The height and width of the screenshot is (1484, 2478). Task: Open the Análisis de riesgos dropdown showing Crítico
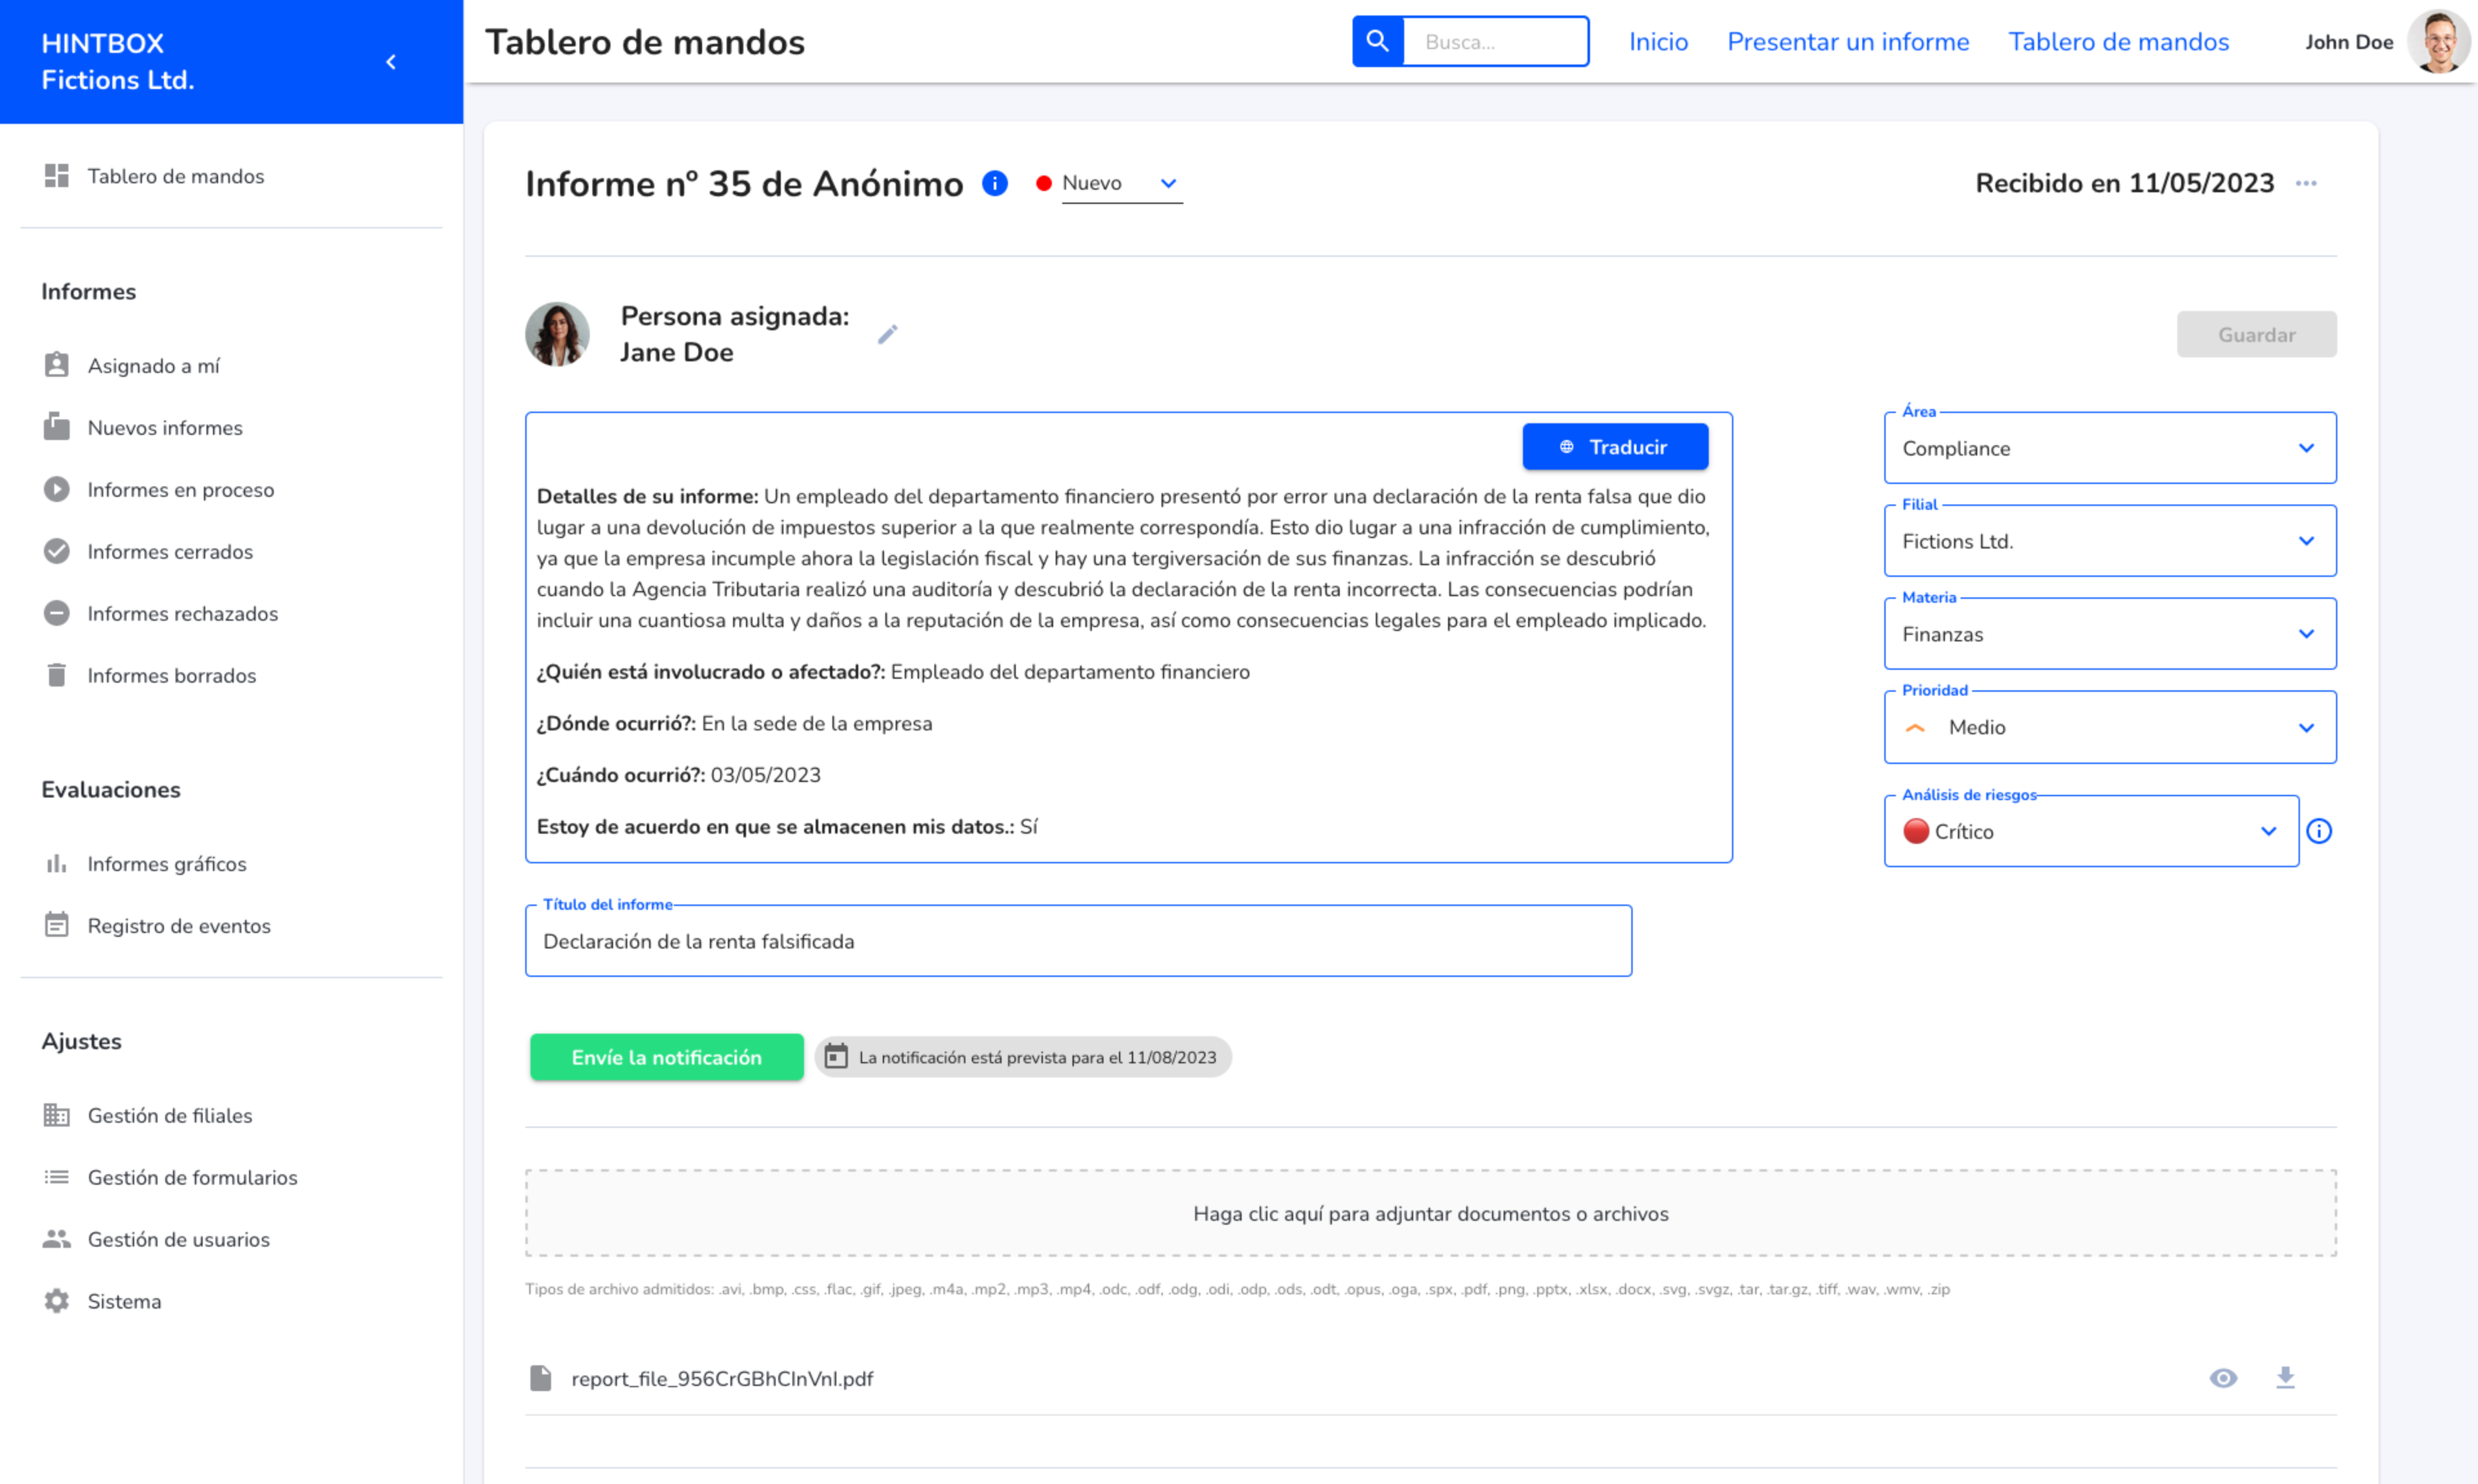[x=2091, y=831]
